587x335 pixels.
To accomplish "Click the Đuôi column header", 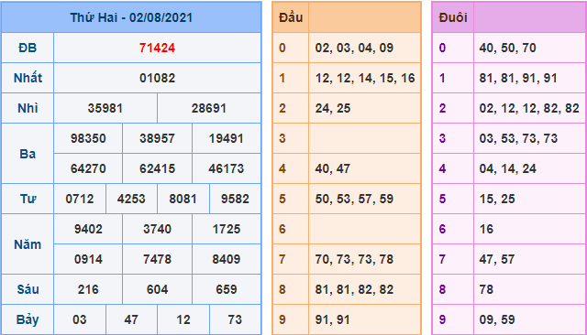I will click(453, 17).
